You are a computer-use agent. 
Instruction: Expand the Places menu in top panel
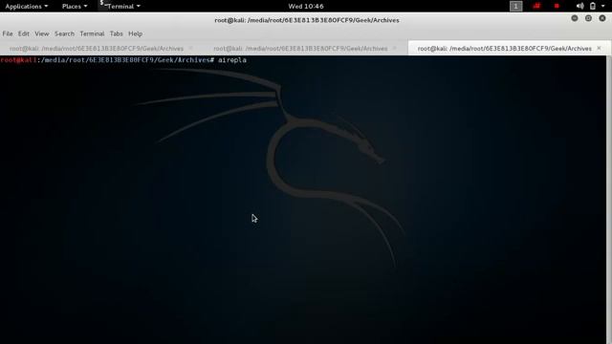tap(75, 7)
